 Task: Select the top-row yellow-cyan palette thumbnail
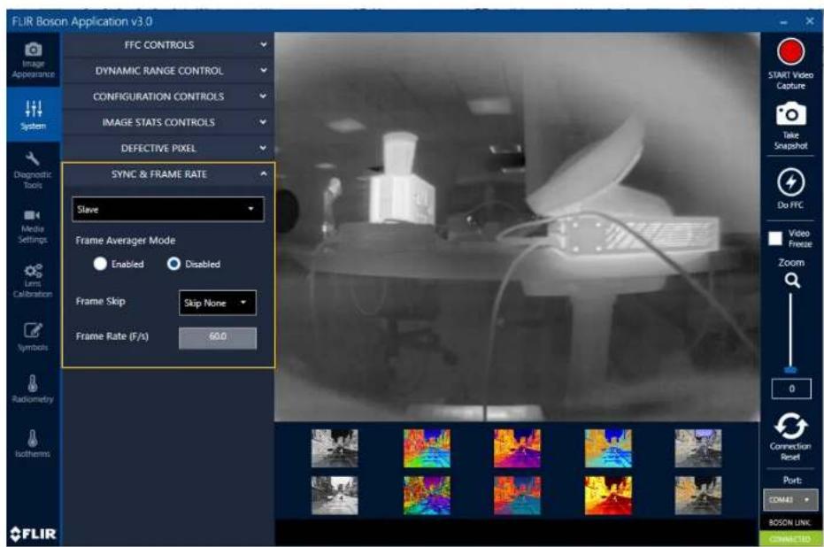[608, 448]
